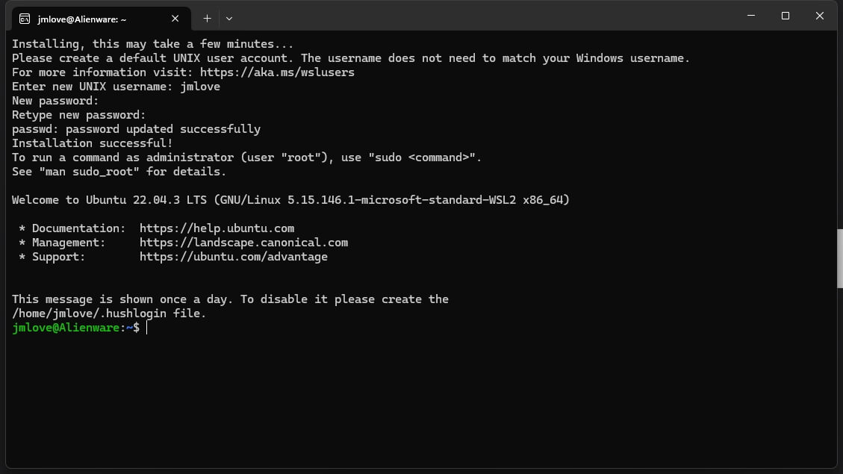Viewport: 843px width, 474px height.
Task: Close the Windows Terminal window
Action: pyautogui.click(x=819, y=16)
